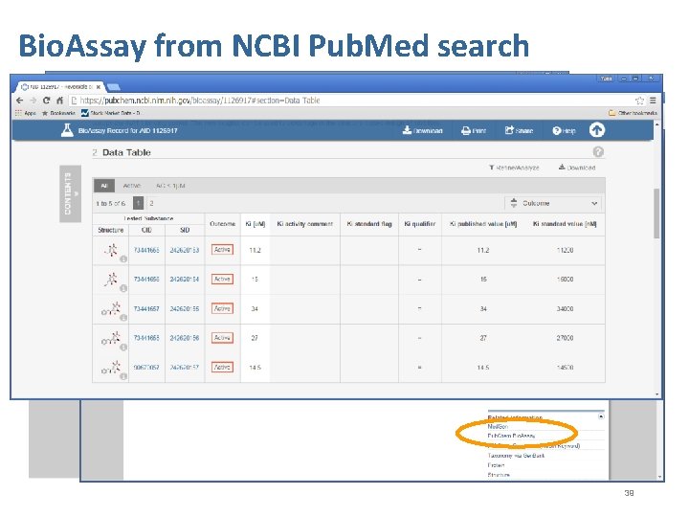Screen dimensions: 689x517
Task: Click structure thumbnail for CID 73441657
Action: [111, 309]
